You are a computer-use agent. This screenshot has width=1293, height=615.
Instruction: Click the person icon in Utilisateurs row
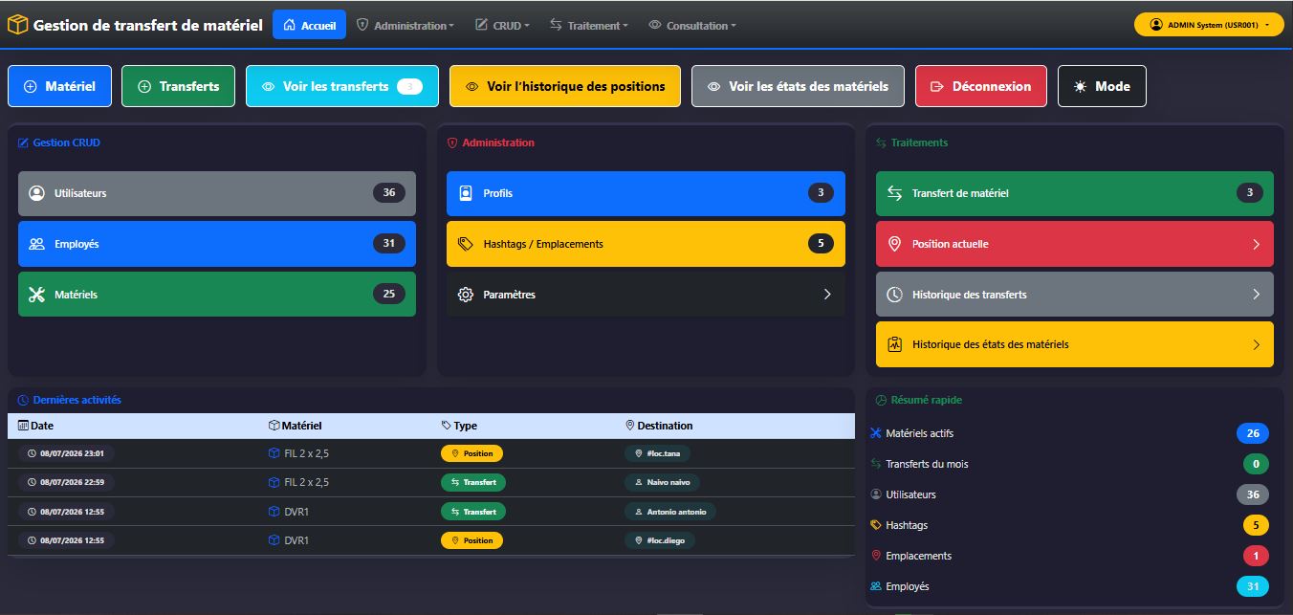click(x=37, y=193)
